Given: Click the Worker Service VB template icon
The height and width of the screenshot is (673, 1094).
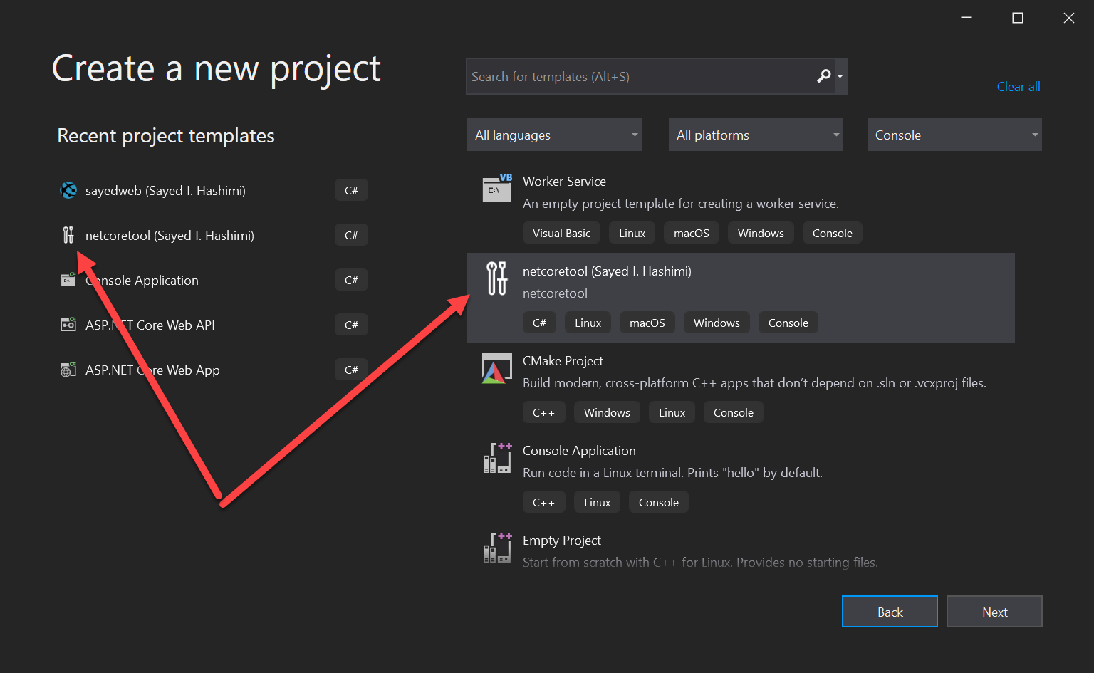Looking at the screenshot, I should click(x=497, y=188).
